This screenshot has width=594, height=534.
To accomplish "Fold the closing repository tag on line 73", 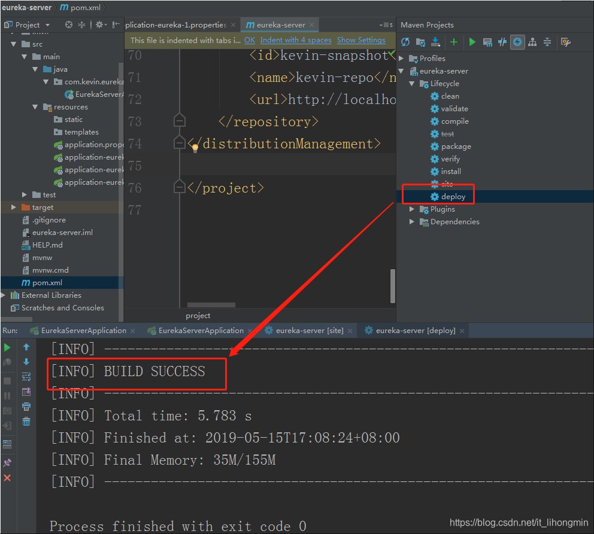I will click(x=179, y=121).
